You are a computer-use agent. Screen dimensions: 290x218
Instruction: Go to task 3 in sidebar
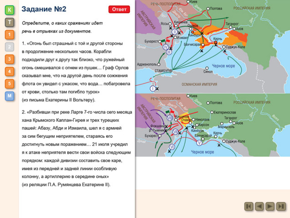click(10, 59)
